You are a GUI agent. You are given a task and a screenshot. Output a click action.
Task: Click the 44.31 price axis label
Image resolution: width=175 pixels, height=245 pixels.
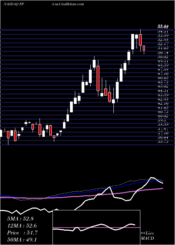163,91
